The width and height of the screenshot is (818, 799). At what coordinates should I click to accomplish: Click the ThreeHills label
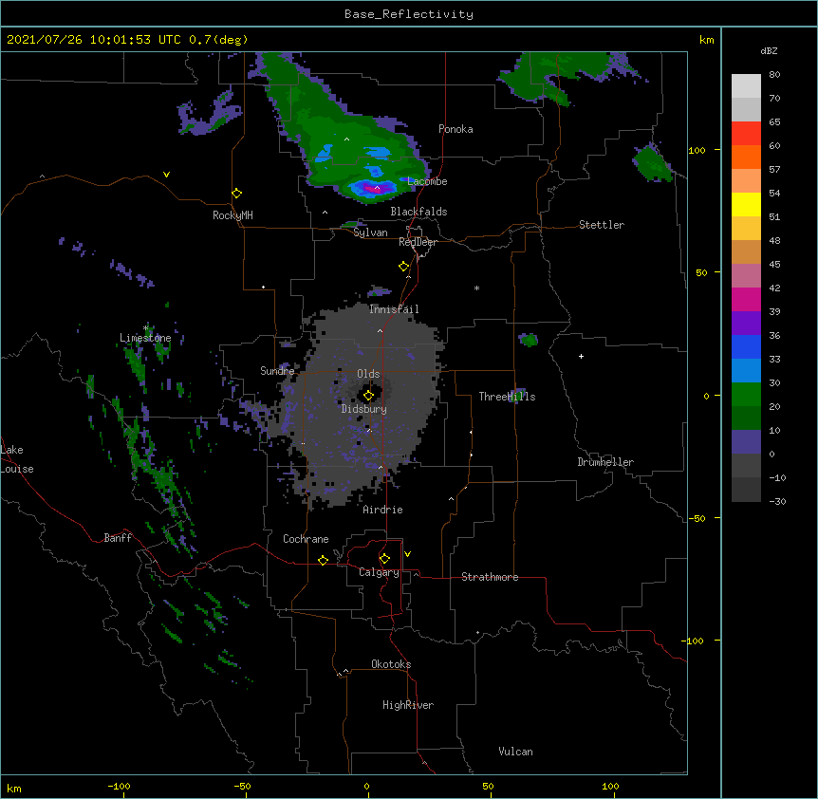507,397
